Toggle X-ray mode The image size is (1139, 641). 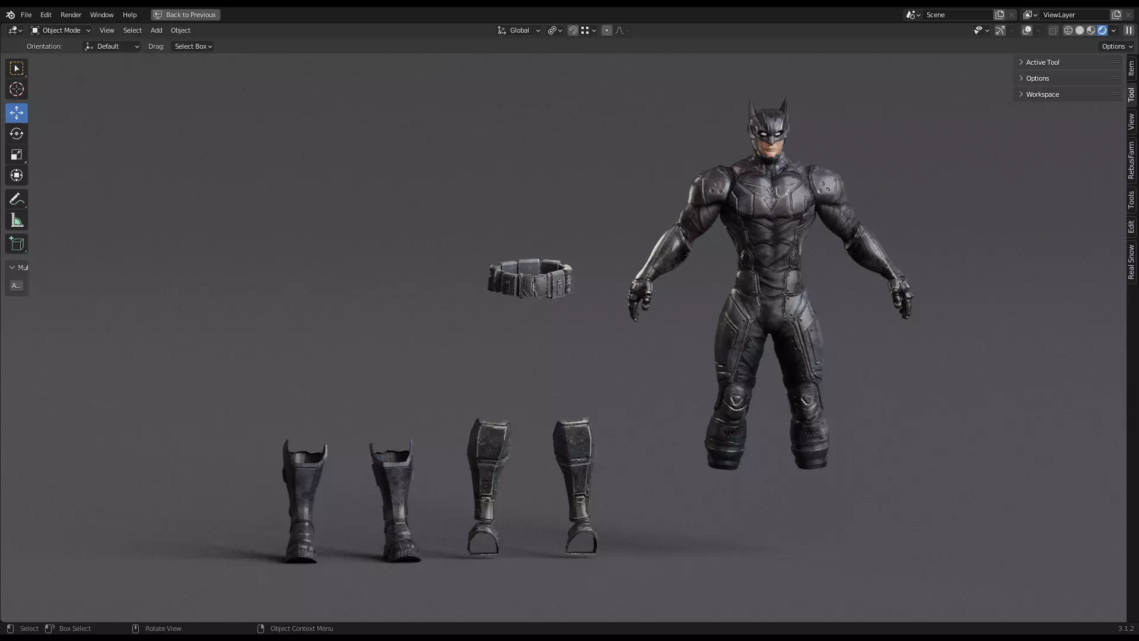pos(1054,30)
